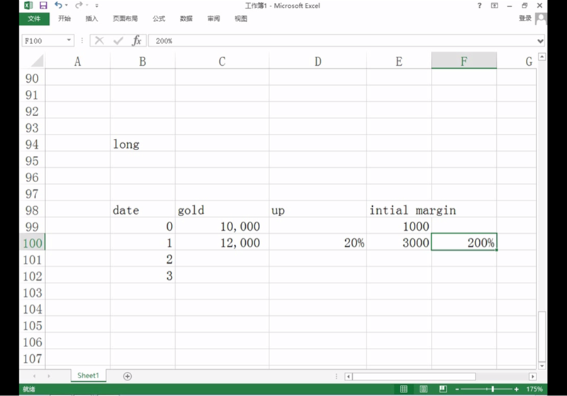Click the 'date' header cell
The height and width of the screenshot is (396, 567).
click(142, 210)
